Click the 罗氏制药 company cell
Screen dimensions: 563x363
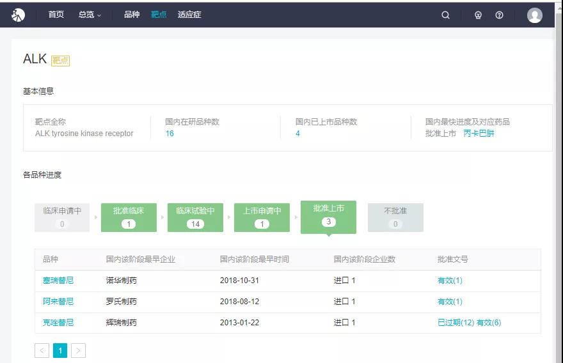point(122,302)
